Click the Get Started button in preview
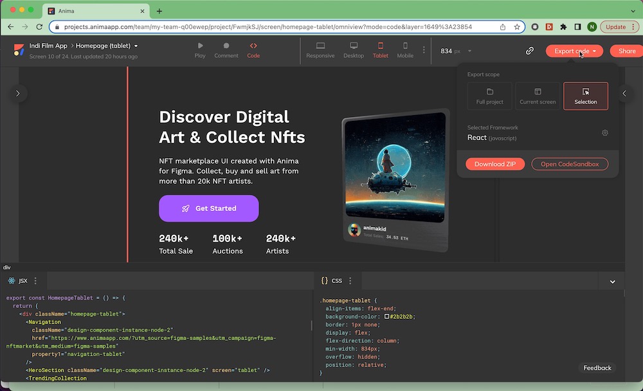The width and height of the screenshot is (643, 391). click(x=209, y=208)
